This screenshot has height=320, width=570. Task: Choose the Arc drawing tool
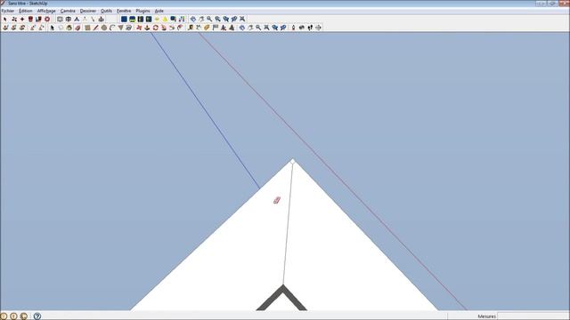[x=112, y=28]
